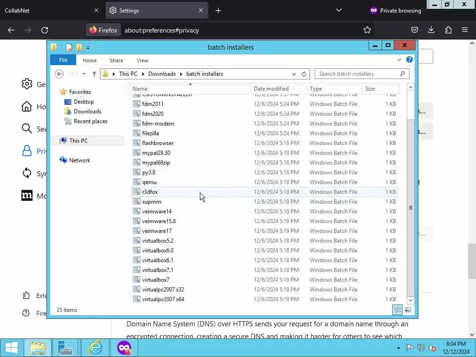
Task: Click the search magnifier in Explorer search box
Action: pyautogui.click(x=402, y=74)
